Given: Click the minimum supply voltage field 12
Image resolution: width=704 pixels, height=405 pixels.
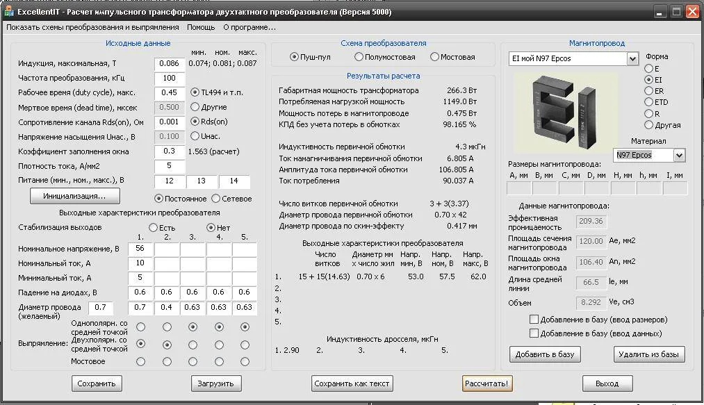Looking at the screenshot, I should coord(170,181).
